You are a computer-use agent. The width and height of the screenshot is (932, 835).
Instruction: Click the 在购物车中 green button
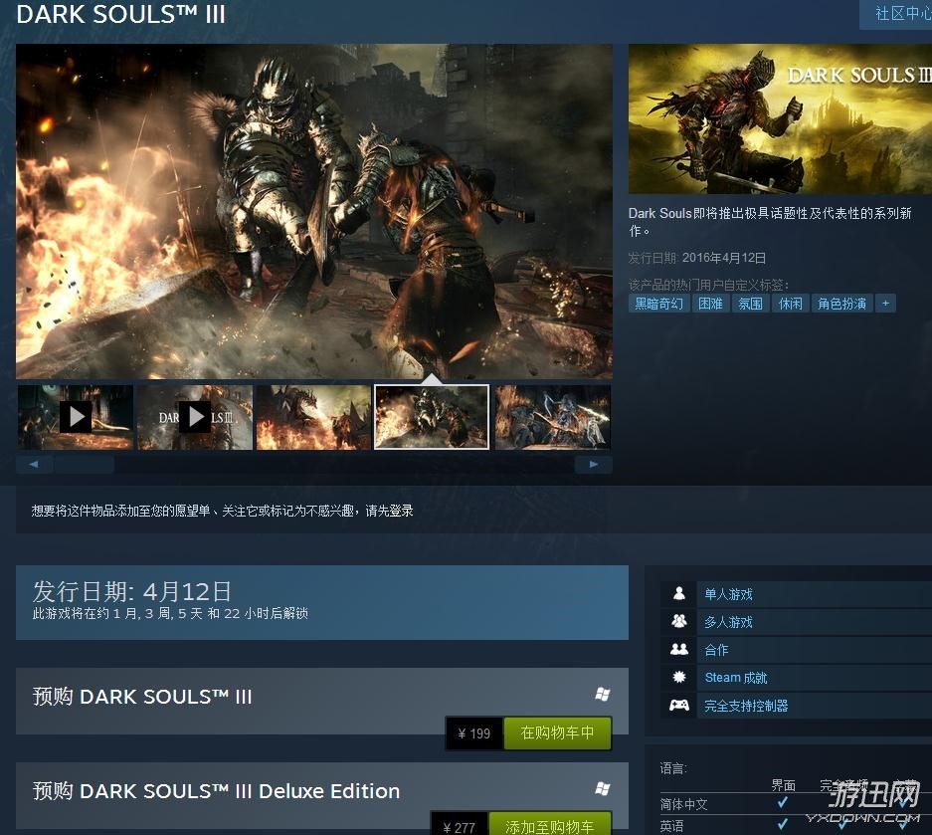[557, 733]
